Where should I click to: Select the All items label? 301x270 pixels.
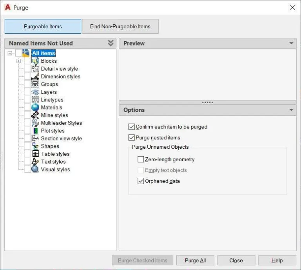point(44,53)
